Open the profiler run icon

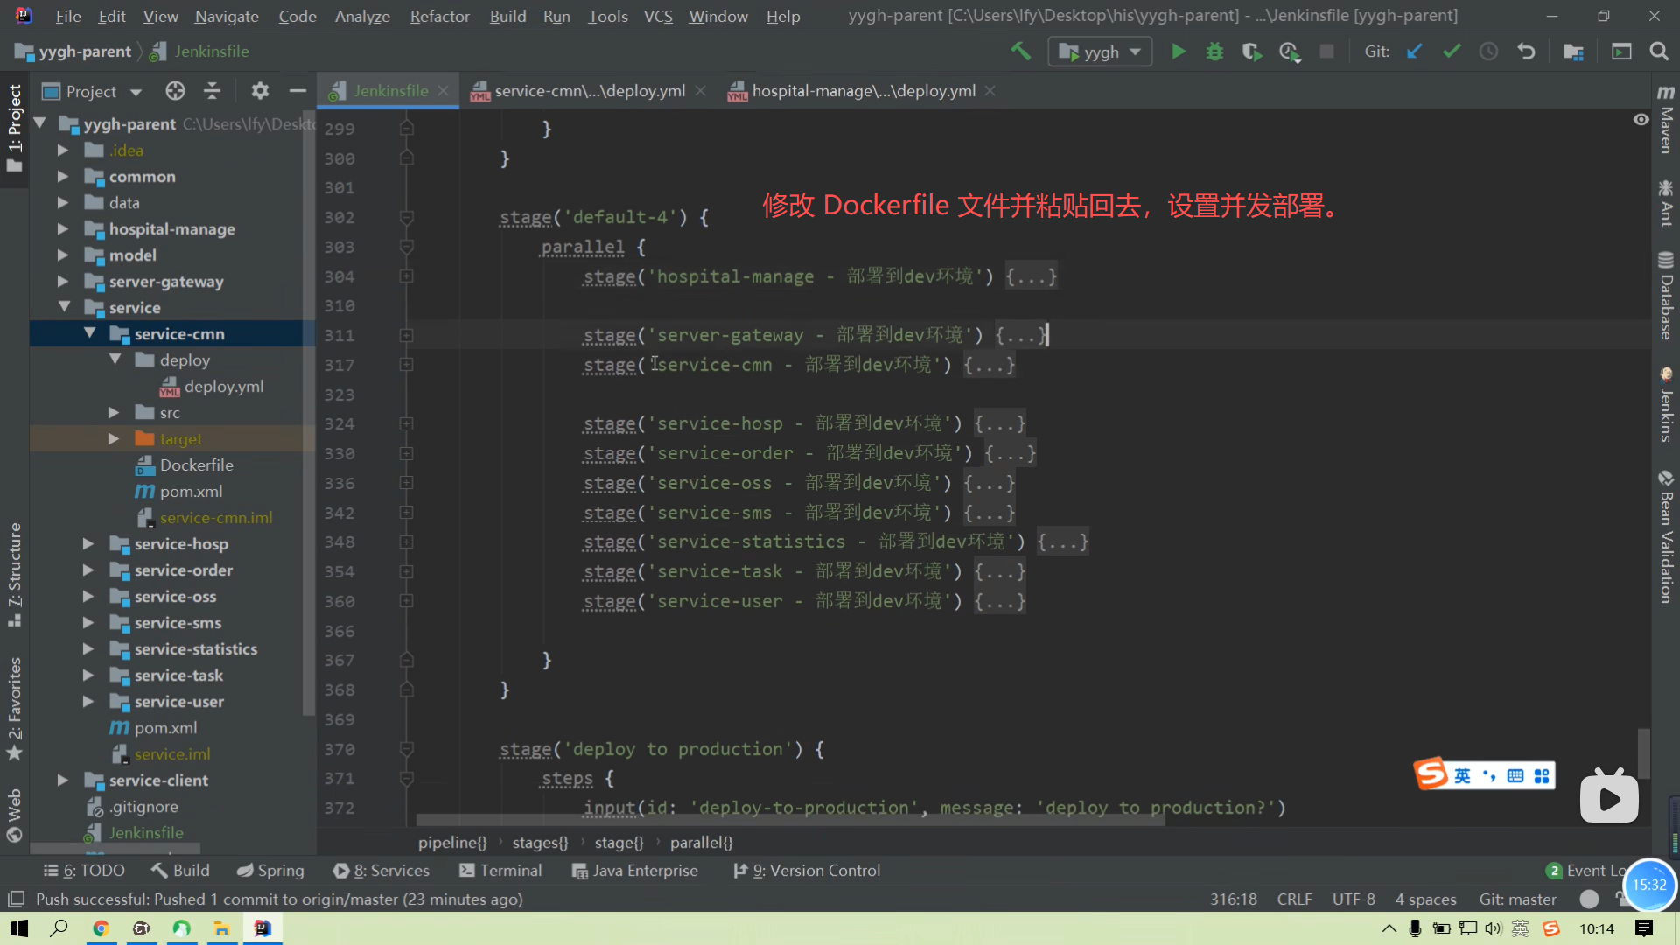coord(1290,52)
